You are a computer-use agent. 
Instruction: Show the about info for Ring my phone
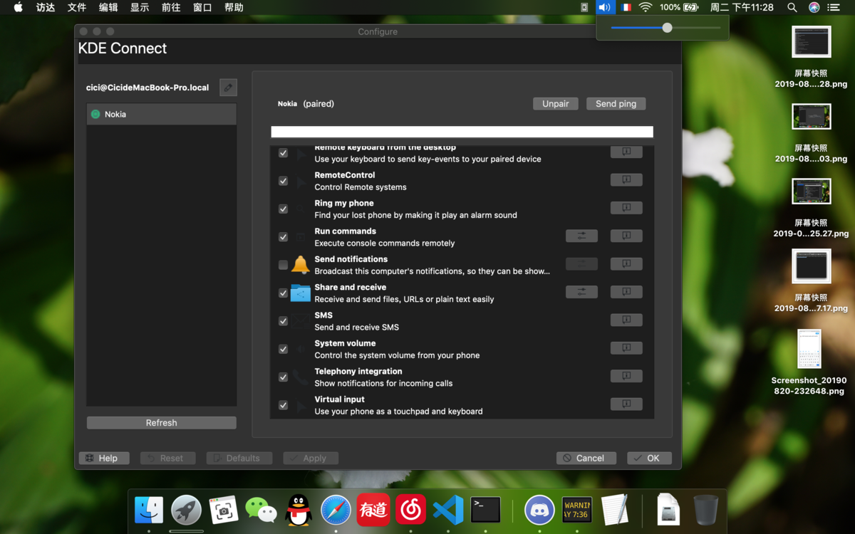click(626, 208)
